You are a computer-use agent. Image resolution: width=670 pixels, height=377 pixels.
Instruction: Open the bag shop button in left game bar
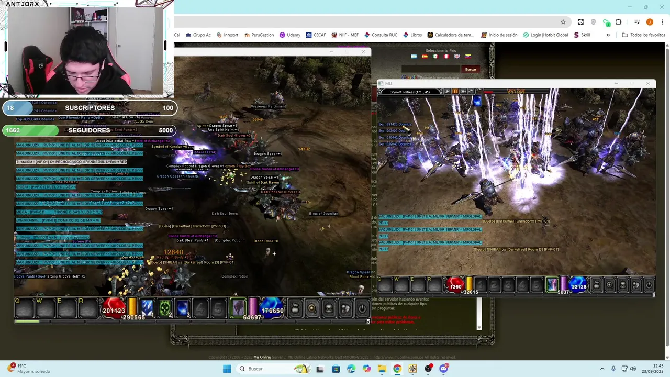(x=295, y=308)
